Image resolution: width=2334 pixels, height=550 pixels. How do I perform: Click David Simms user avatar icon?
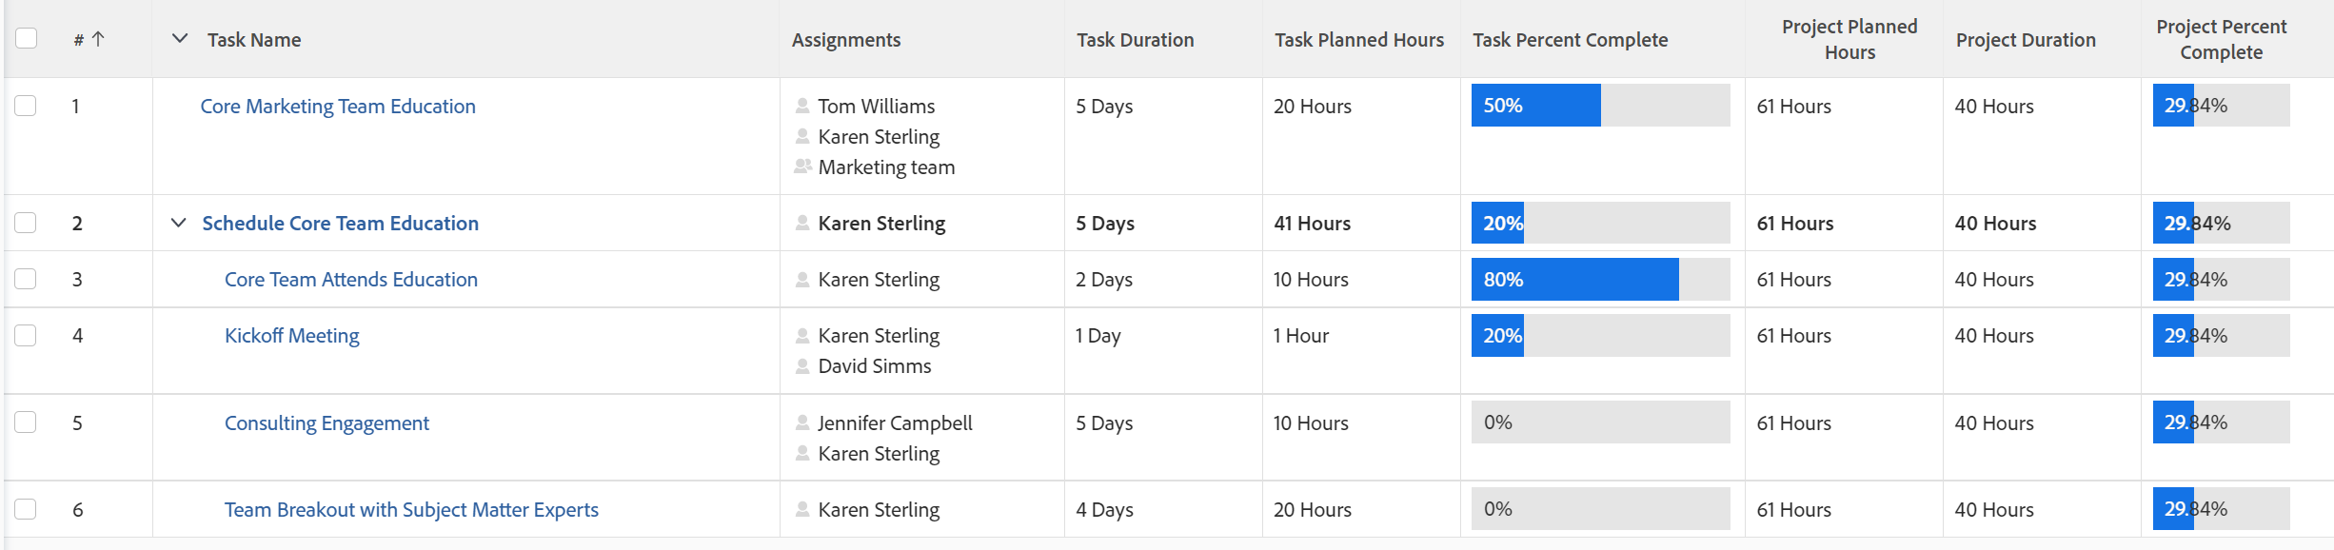coord(802,365)
